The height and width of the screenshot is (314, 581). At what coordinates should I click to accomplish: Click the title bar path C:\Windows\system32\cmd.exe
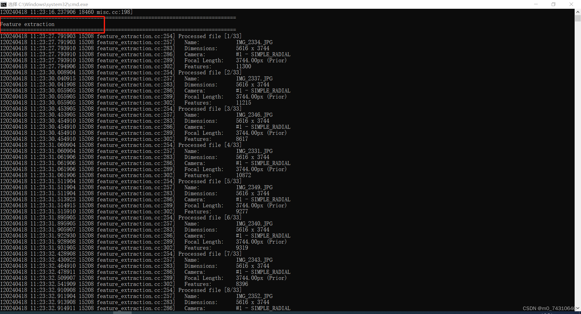click(48, 4)
